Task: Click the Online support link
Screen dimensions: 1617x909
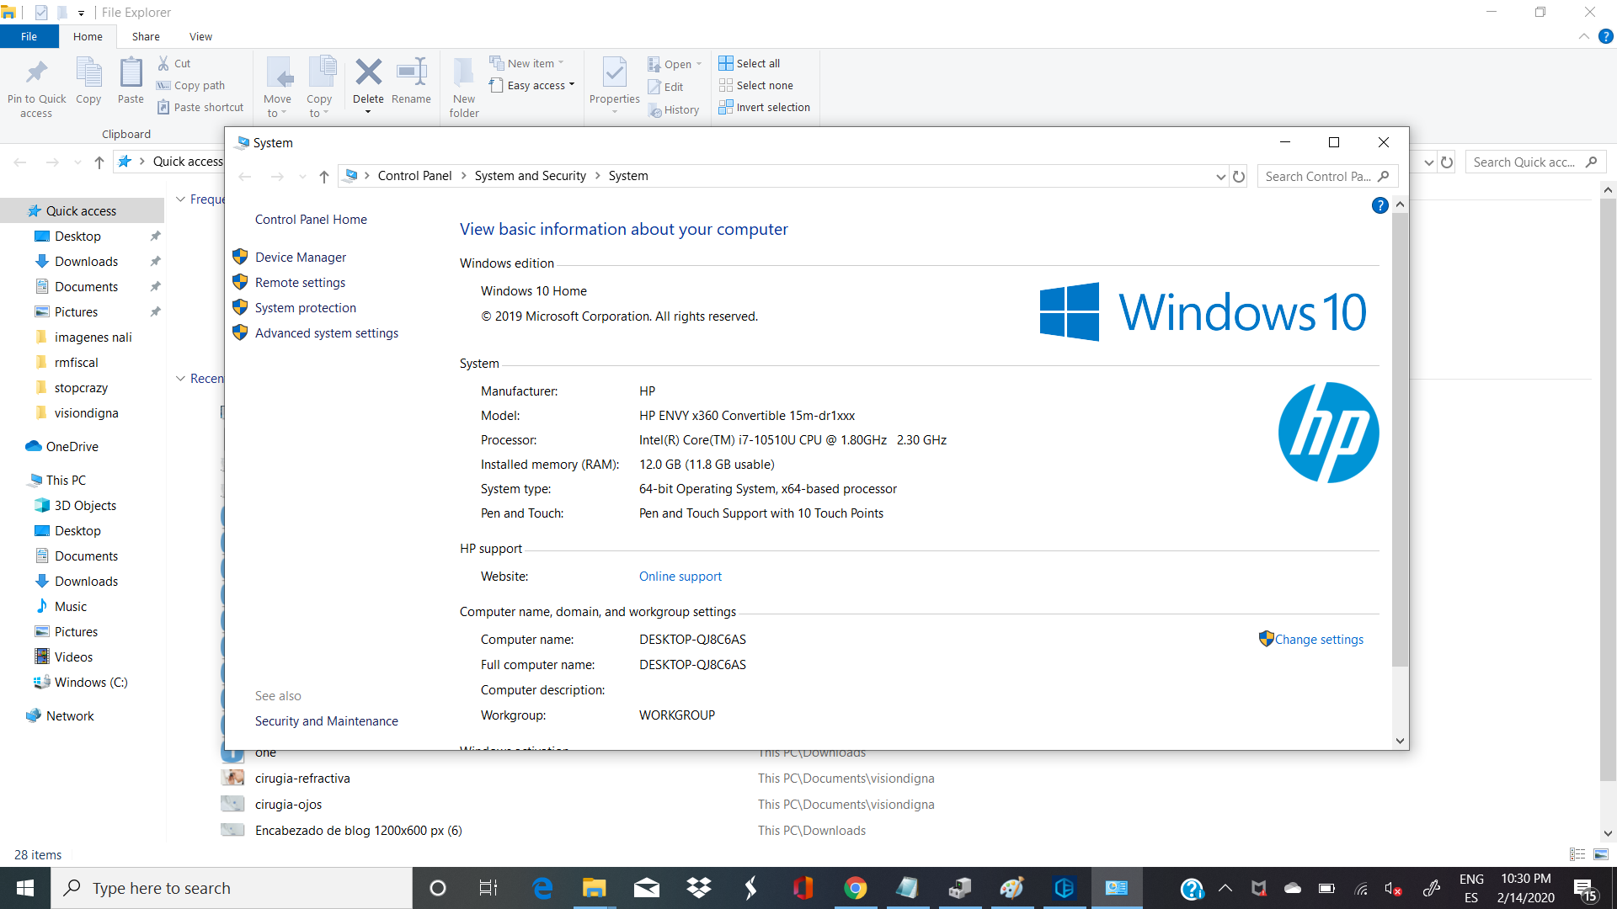Action: coord(680,576)
